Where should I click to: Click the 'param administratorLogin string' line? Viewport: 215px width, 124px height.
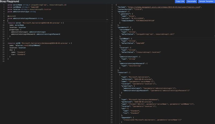21,12
